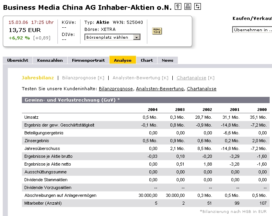Click Abschreibungen auf Anlagevermögen label

60,195
